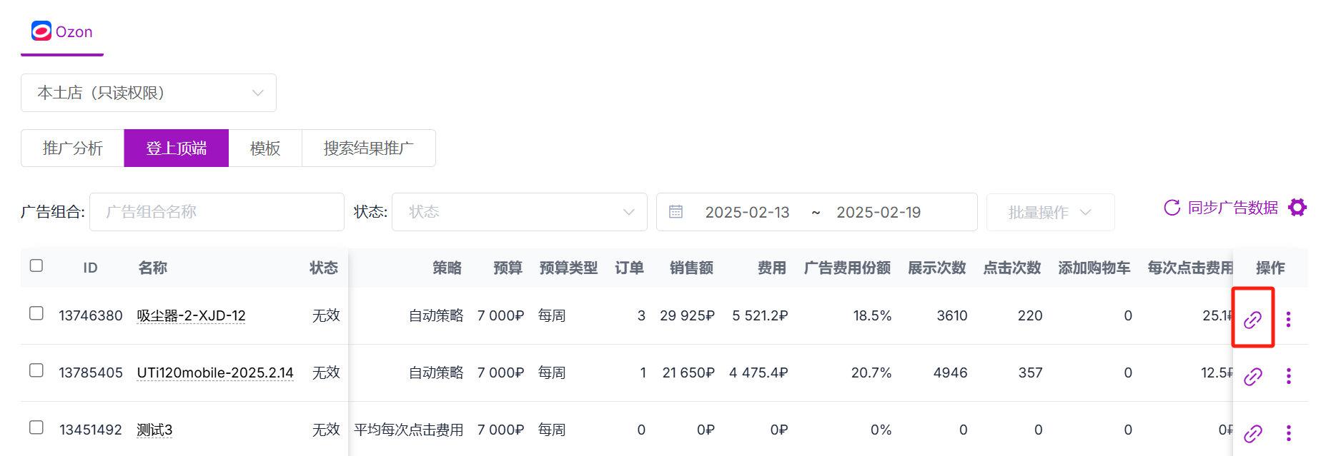Click sales value 21 650₽
This screenshot has width=1326, height=456.
[688, 373]
